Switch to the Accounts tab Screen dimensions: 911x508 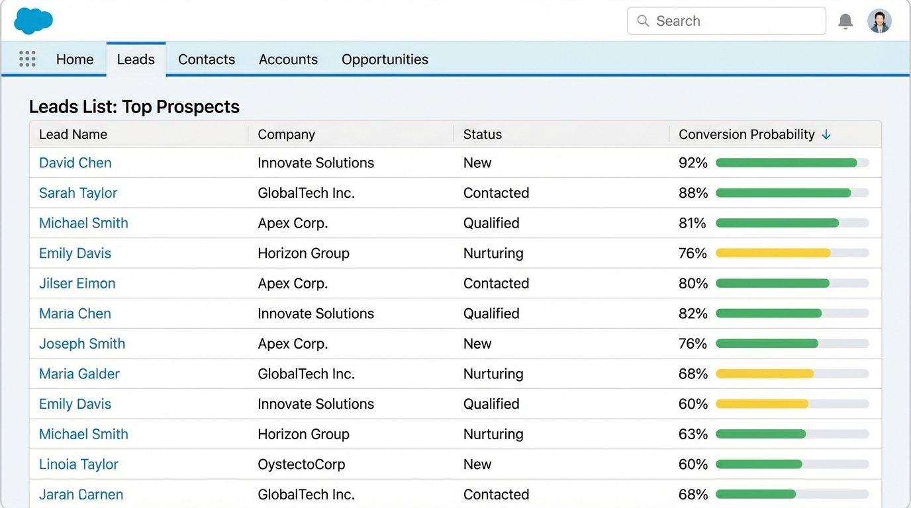pyautogui.click(x=288, y=59)
